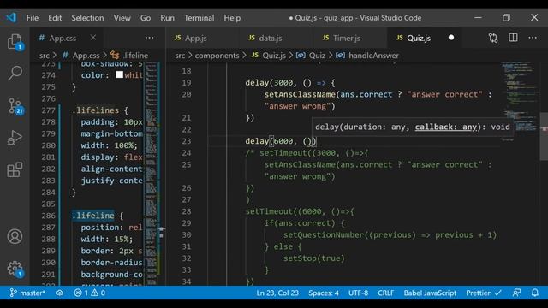Click src breadcrumb in Quiz.js editor
The height and width of the screenshot is (308, 548).
tap(180, 55)
